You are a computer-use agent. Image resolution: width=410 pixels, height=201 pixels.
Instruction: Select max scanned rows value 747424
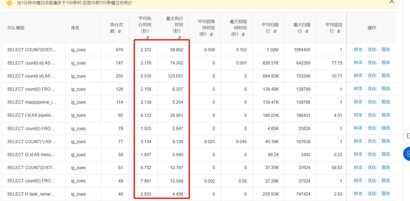pos(303,194)
